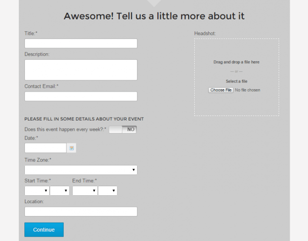308x241 pixels.
Task: Click the 'Does this event happen every week?' label
Action: click(65, 129)
